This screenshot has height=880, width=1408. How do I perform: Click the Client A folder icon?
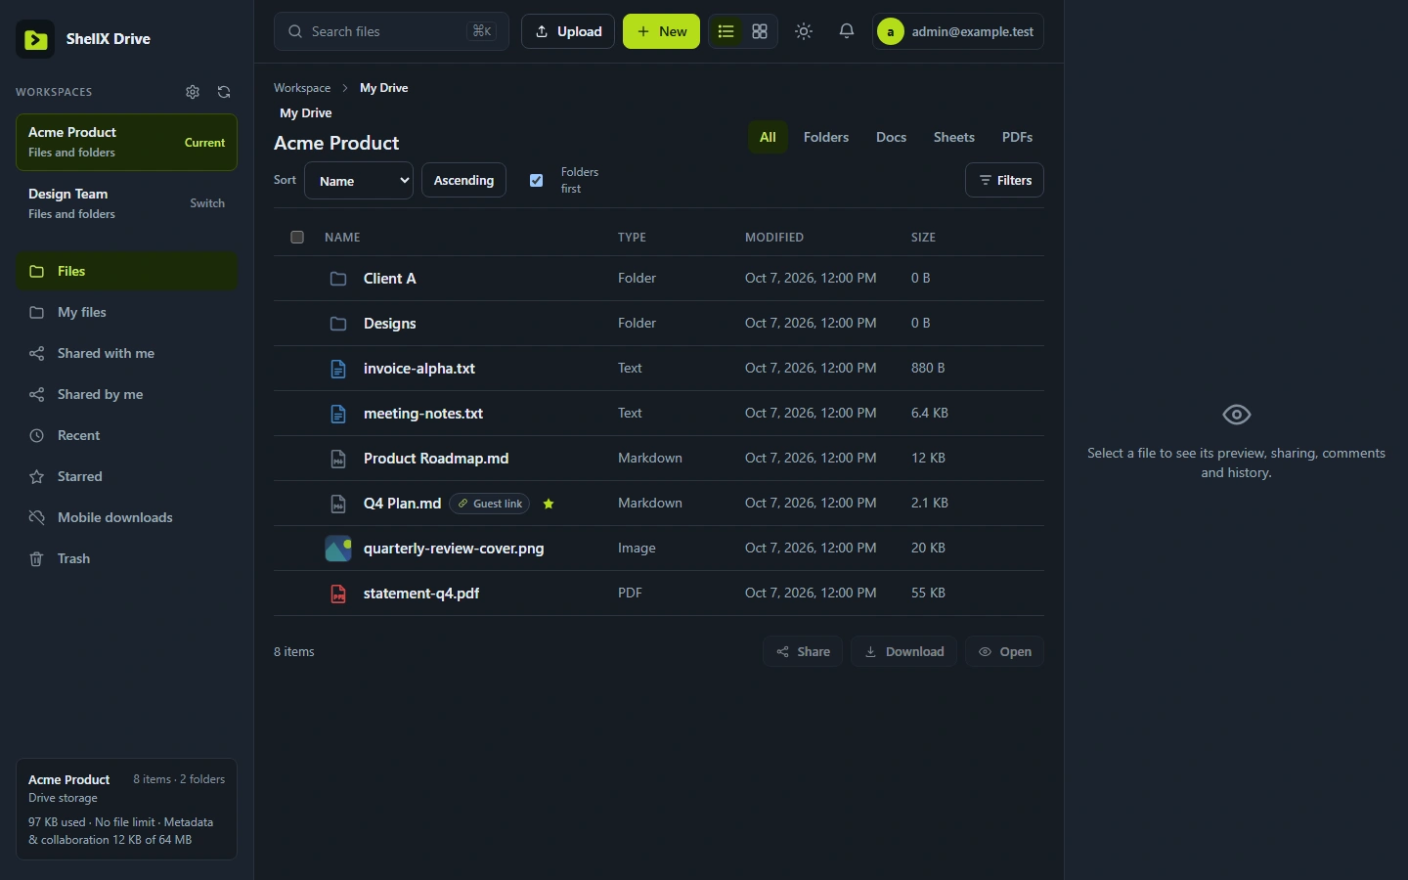[x=338, y=279]
